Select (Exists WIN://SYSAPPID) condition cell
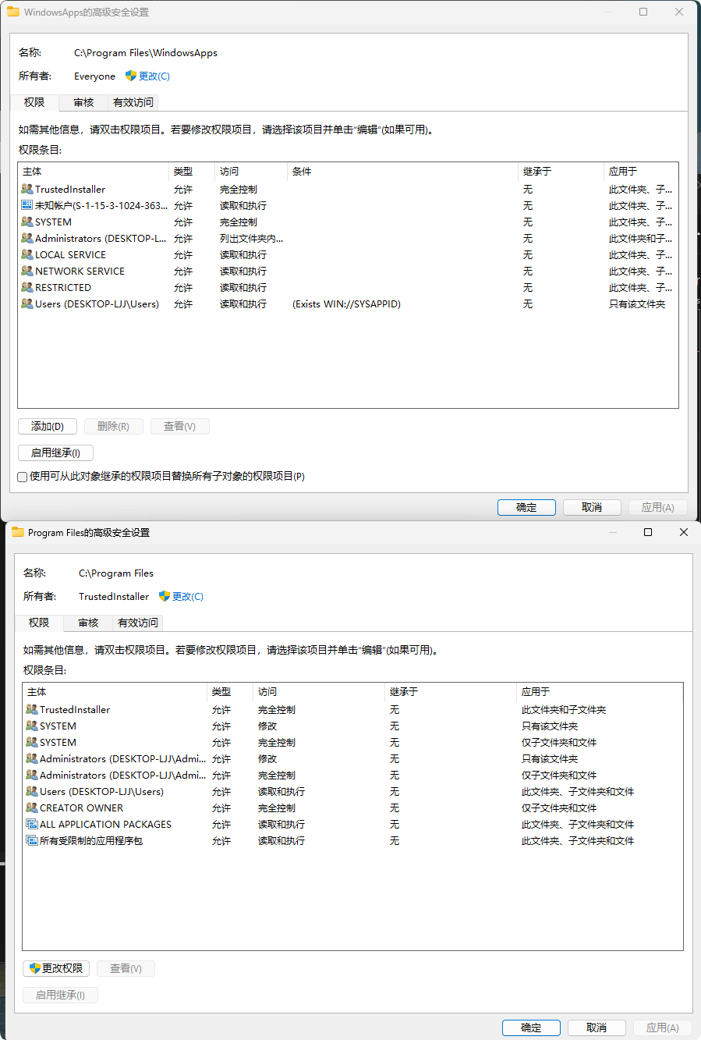The image size is (701, 1040). pos(346,304)
